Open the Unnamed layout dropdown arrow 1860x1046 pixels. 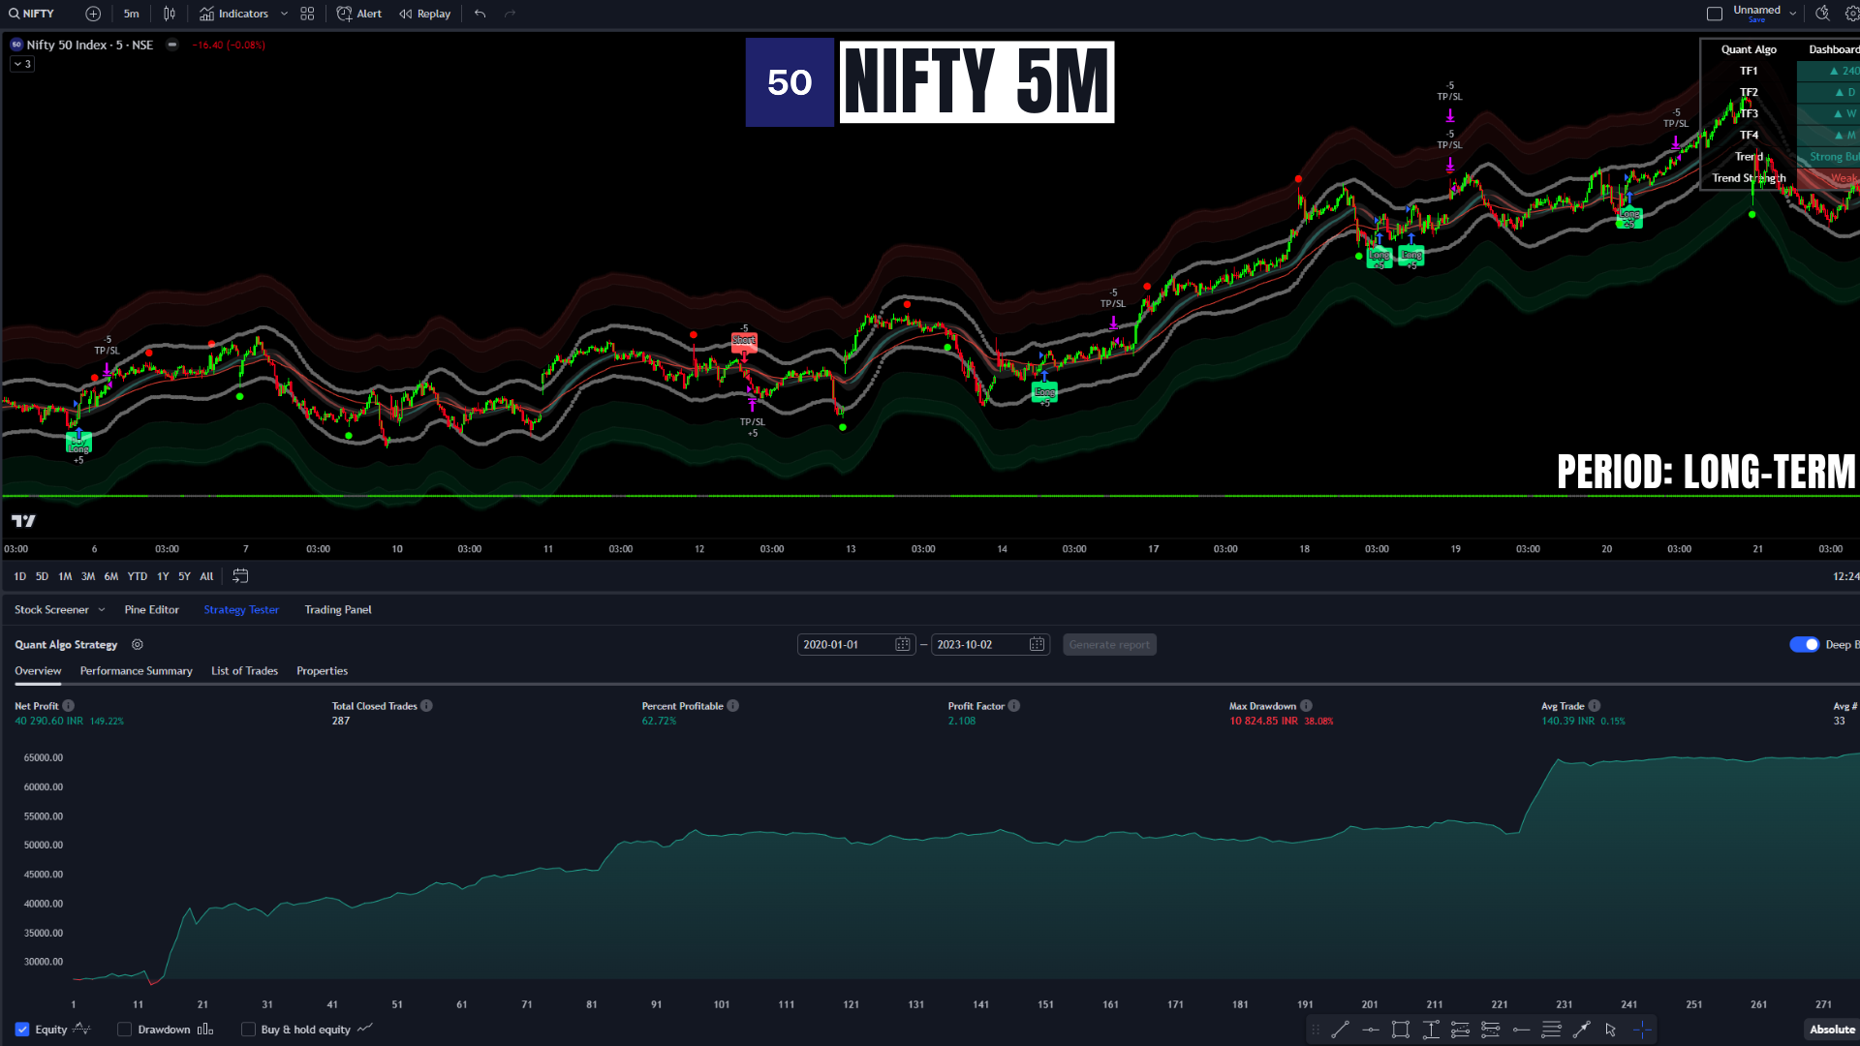[1792, 14]
